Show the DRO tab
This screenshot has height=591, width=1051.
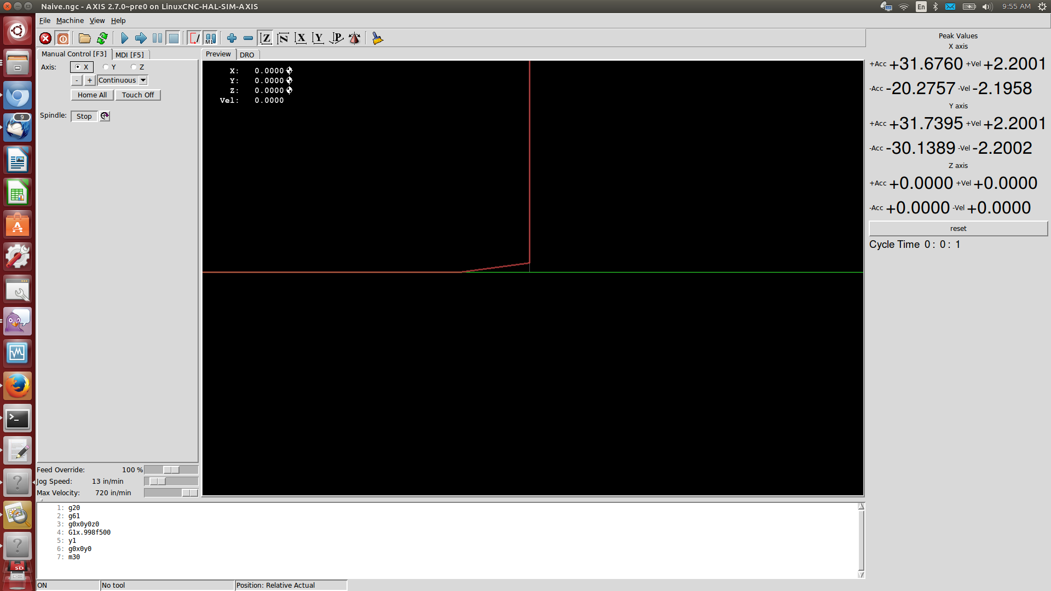pos(247,55)
